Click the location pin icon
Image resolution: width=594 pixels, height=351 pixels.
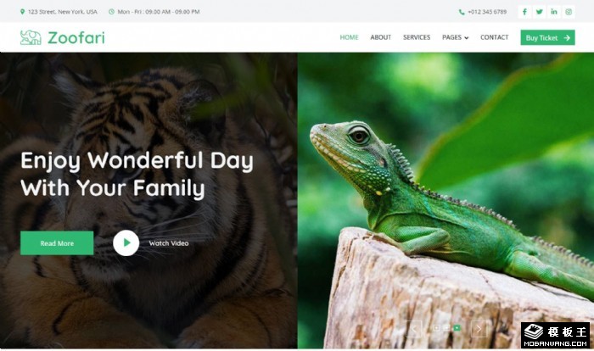[x=23, y=12]
